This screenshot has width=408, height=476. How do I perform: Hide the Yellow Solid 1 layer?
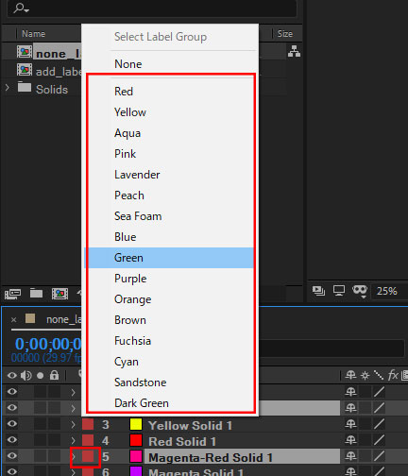12,423
